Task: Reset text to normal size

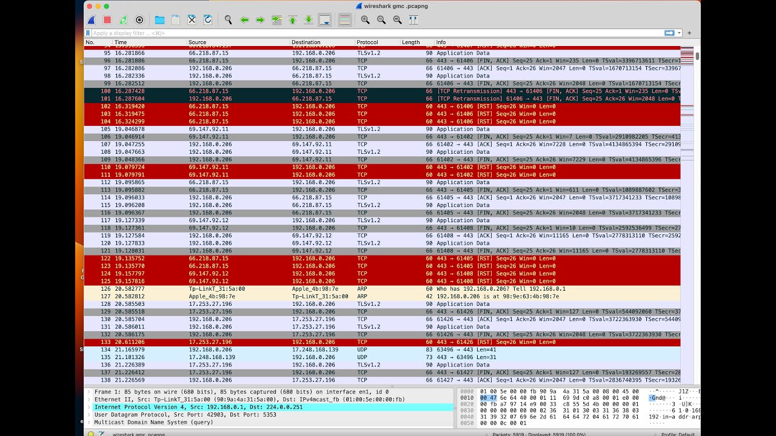Action: 397,20
